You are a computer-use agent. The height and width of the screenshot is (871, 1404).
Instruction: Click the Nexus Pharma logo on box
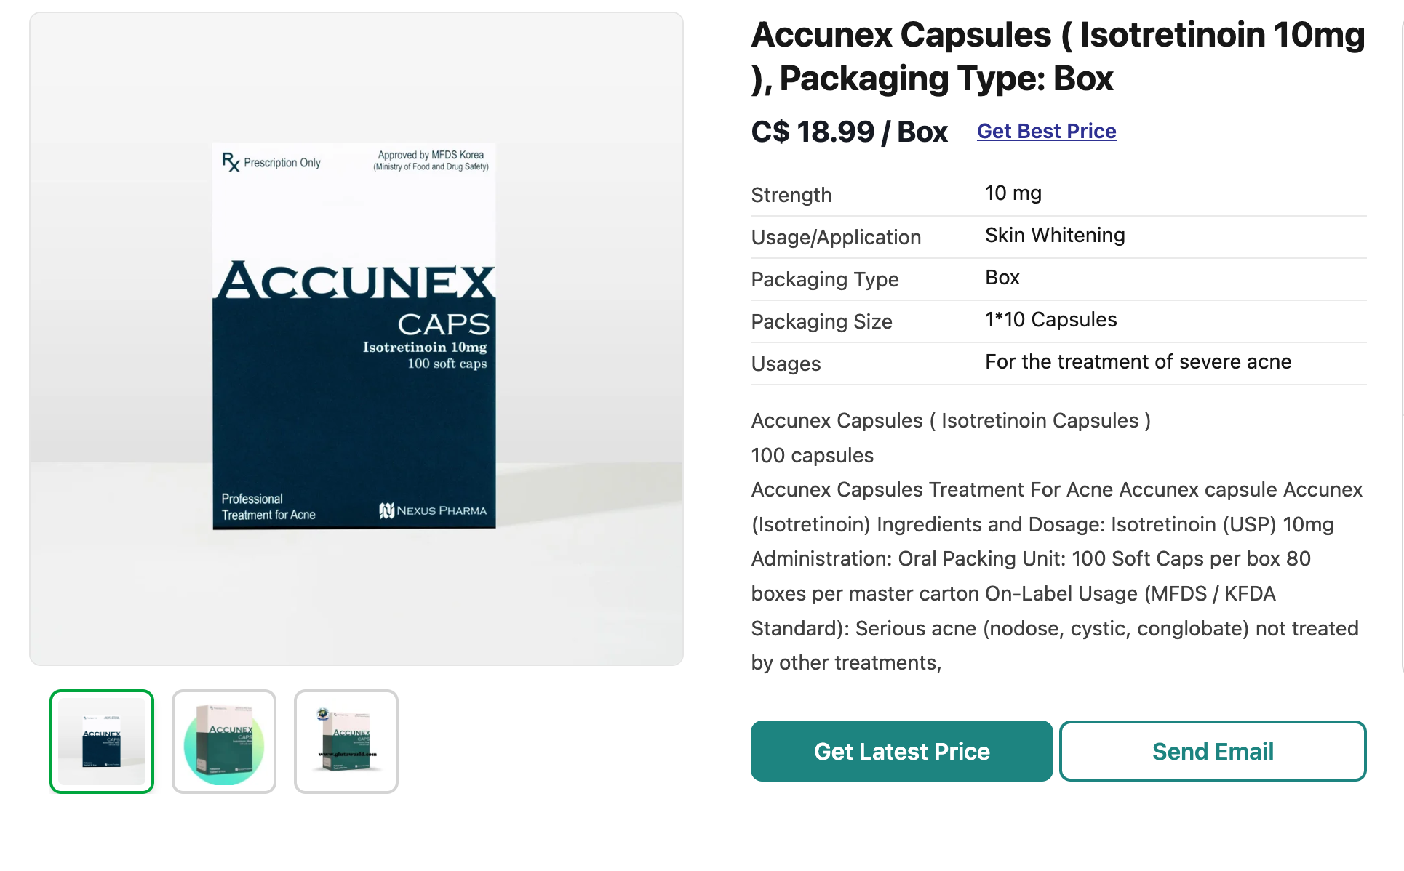coord(433,510)
